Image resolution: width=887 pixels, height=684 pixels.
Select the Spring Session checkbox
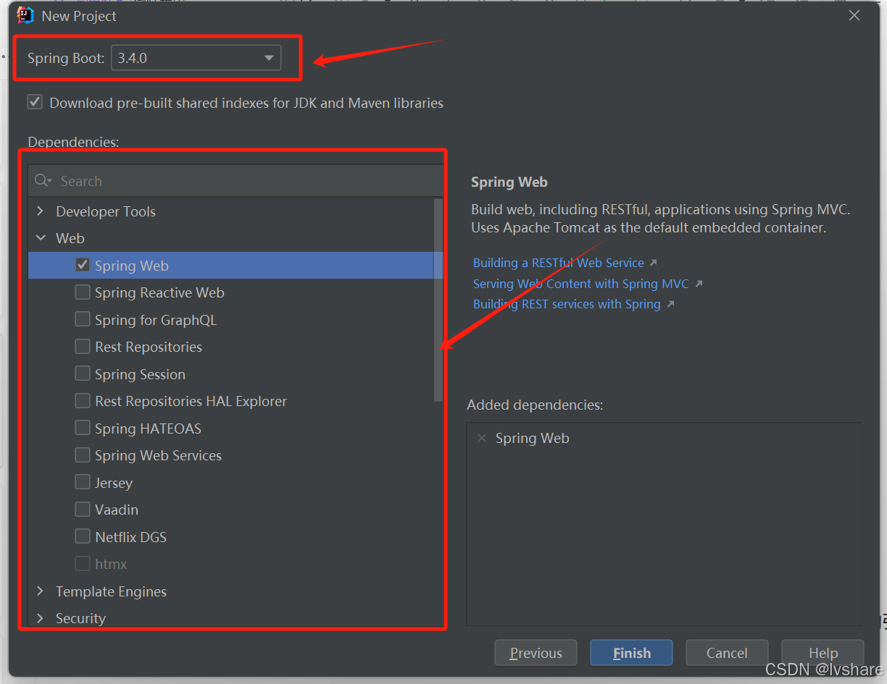pos(83,373)
